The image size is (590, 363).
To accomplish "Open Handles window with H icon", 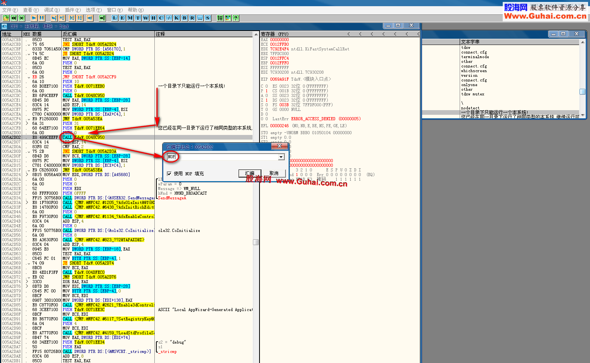I will click(x=153, y=18).
